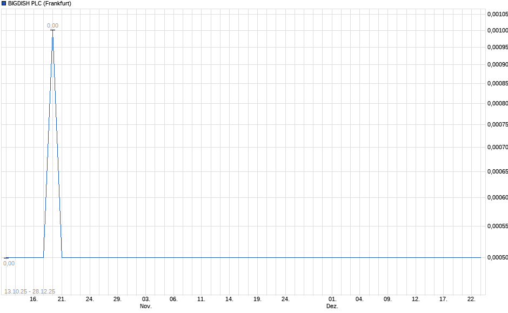
Task: Click the 29. date tick label
Action: (116, 298)
